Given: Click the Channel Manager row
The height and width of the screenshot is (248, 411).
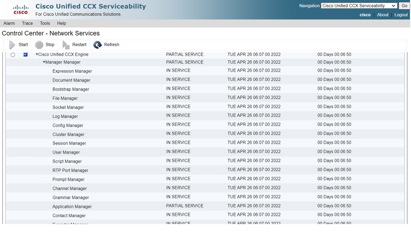Looking at the screenshot, I should click(205, 188).
